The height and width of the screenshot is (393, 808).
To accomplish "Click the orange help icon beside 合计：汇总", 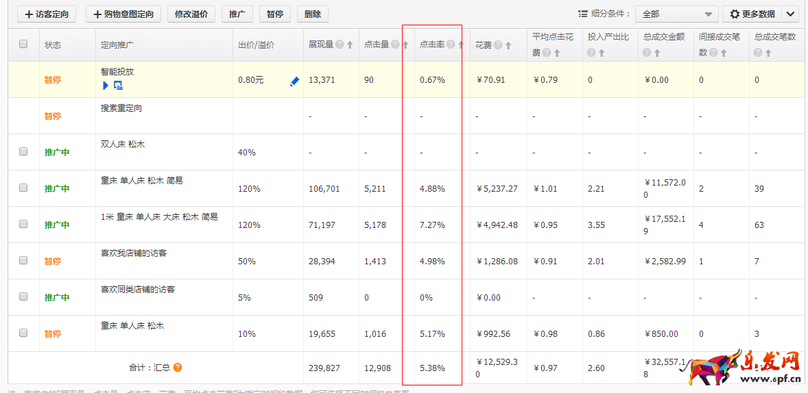I will coord(178,368).
